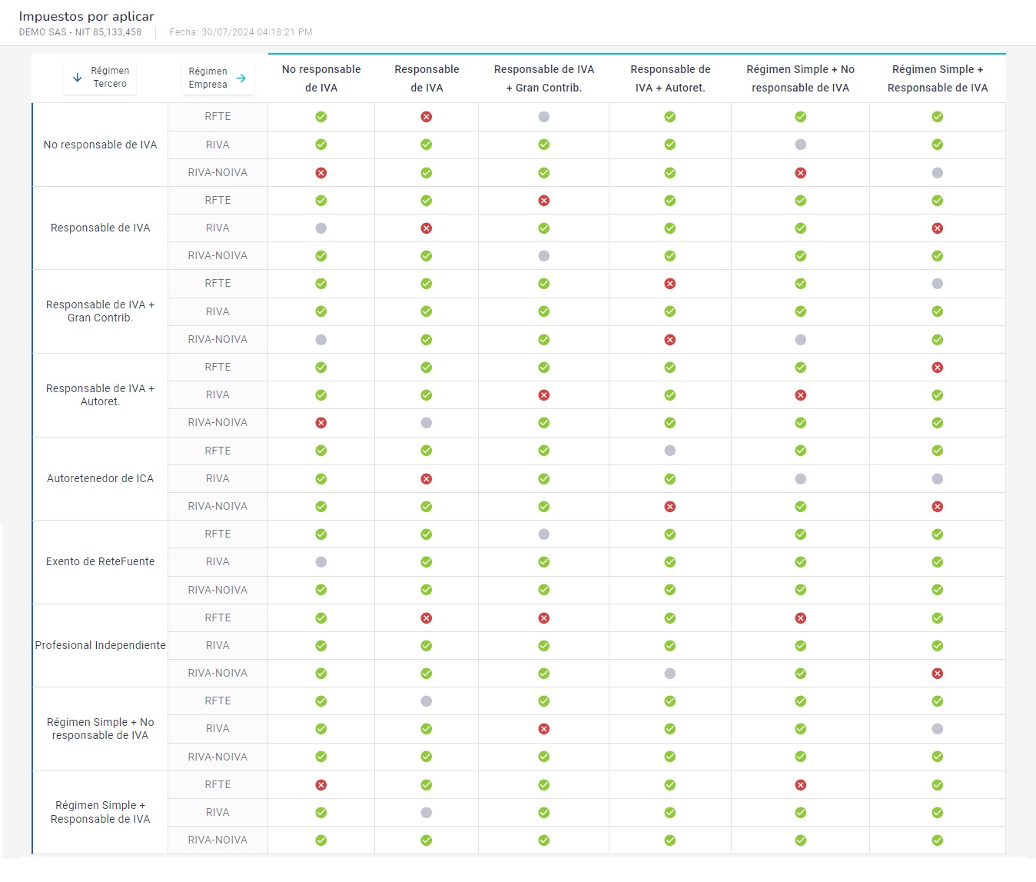The height and width of the screenshot is (882, 1036).
Task: Click the Régimen Empresa right-arrow button
Action: (x=218, y=78)
